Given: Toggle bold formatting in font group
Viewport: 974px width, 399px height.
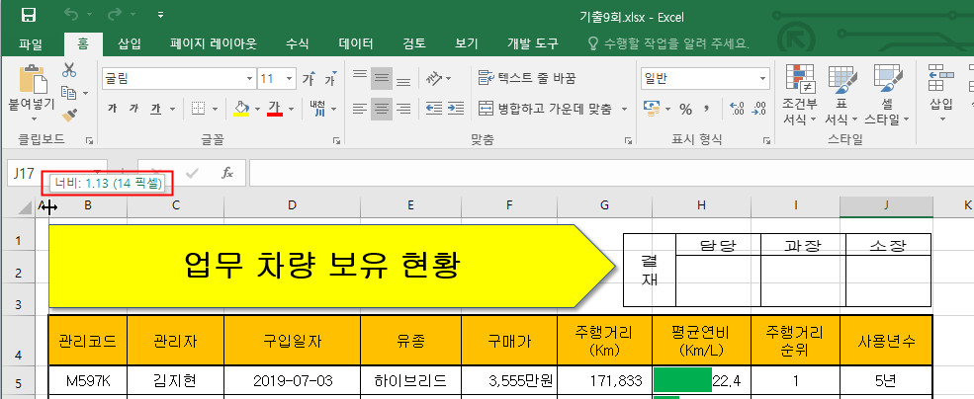Looking at the screenshot, I should (112, 109).
